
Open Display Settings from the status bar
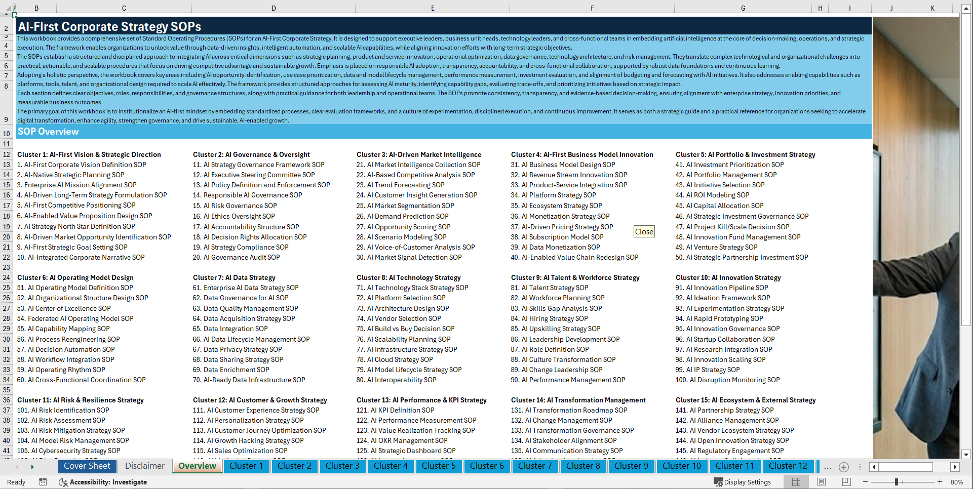coord(743,482)
